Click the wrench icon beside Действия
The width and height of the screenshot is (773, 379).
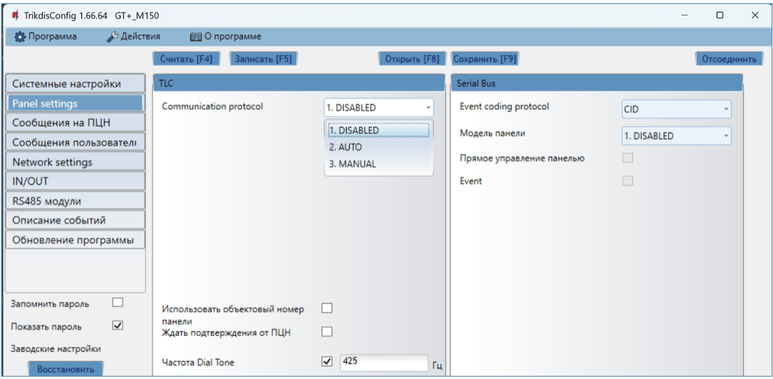click(x=112, y=37)
